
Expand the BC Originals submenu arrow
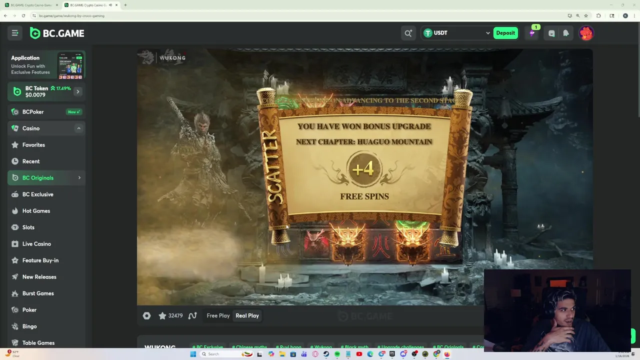[79, 178]
